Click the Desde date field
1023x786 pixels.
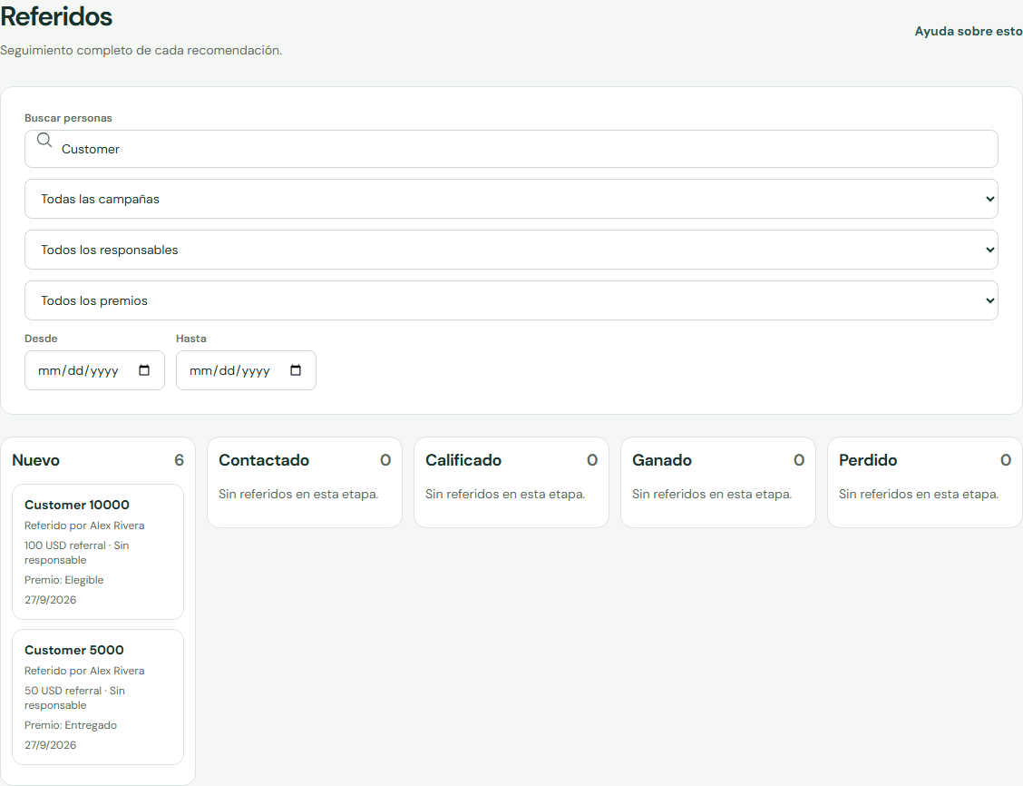94,370
